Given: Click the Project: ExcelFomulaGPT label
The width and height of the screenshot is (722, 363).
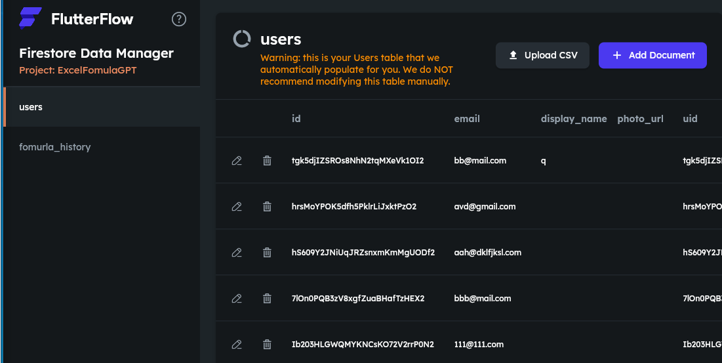Looking at the screenshot, I should pos(78,70).
